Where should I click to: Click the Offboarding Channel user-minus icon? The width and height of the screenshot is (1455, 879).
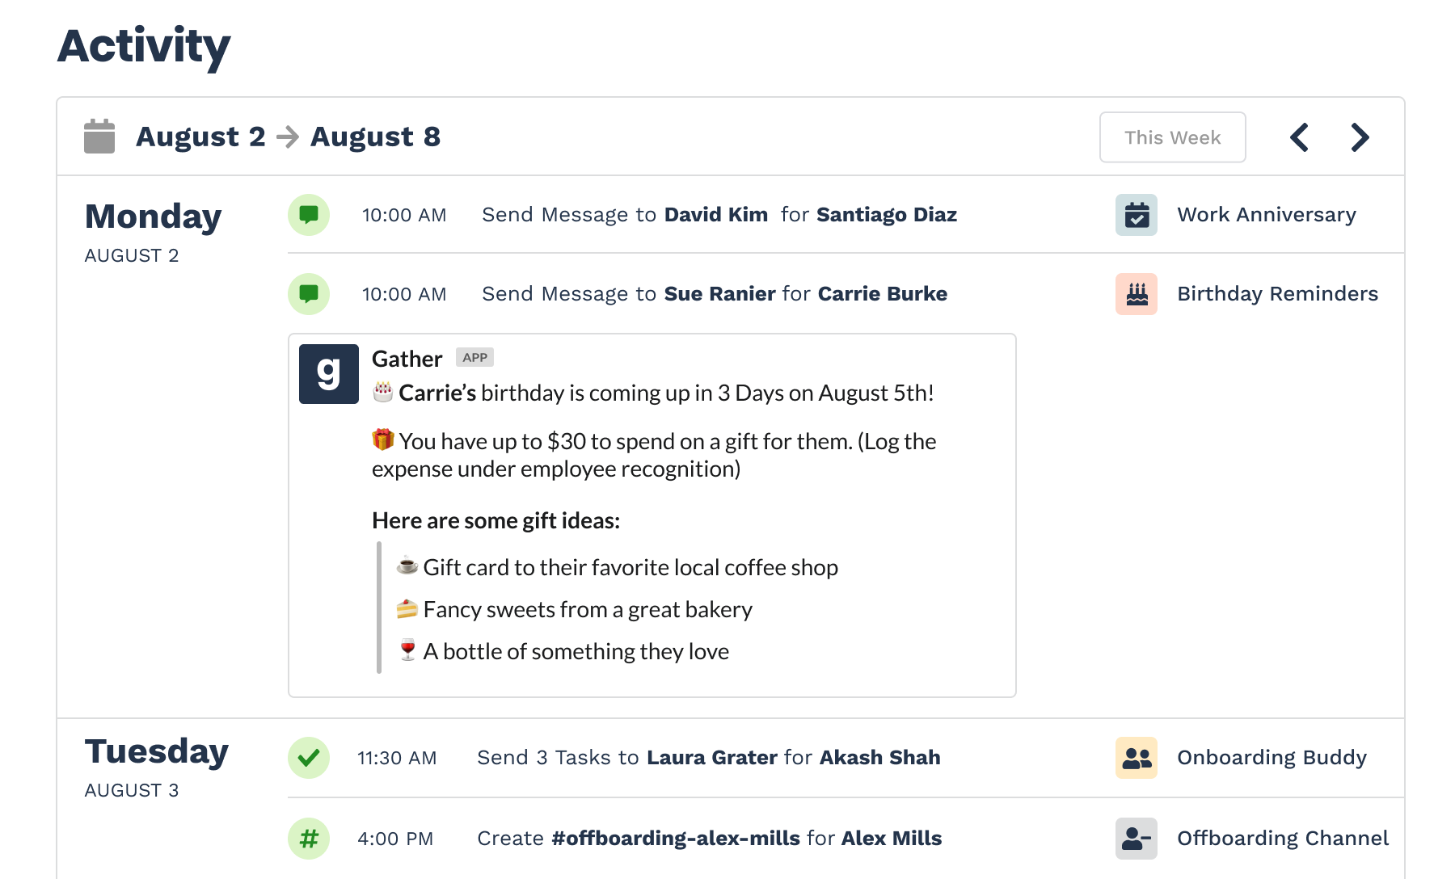point(1136,839)
